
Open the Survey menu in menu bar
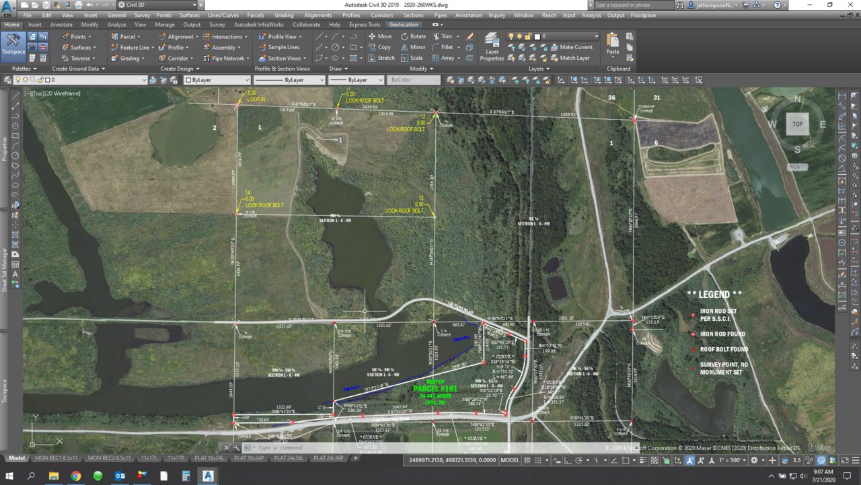click(x=142, y=15)
